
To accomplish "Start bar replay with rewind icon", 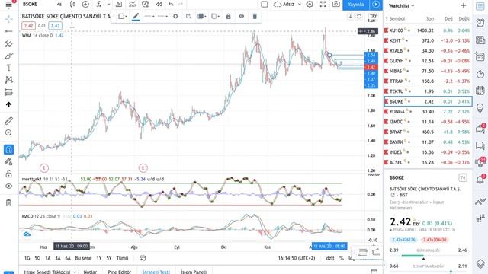I will click(x=159, y=5).
